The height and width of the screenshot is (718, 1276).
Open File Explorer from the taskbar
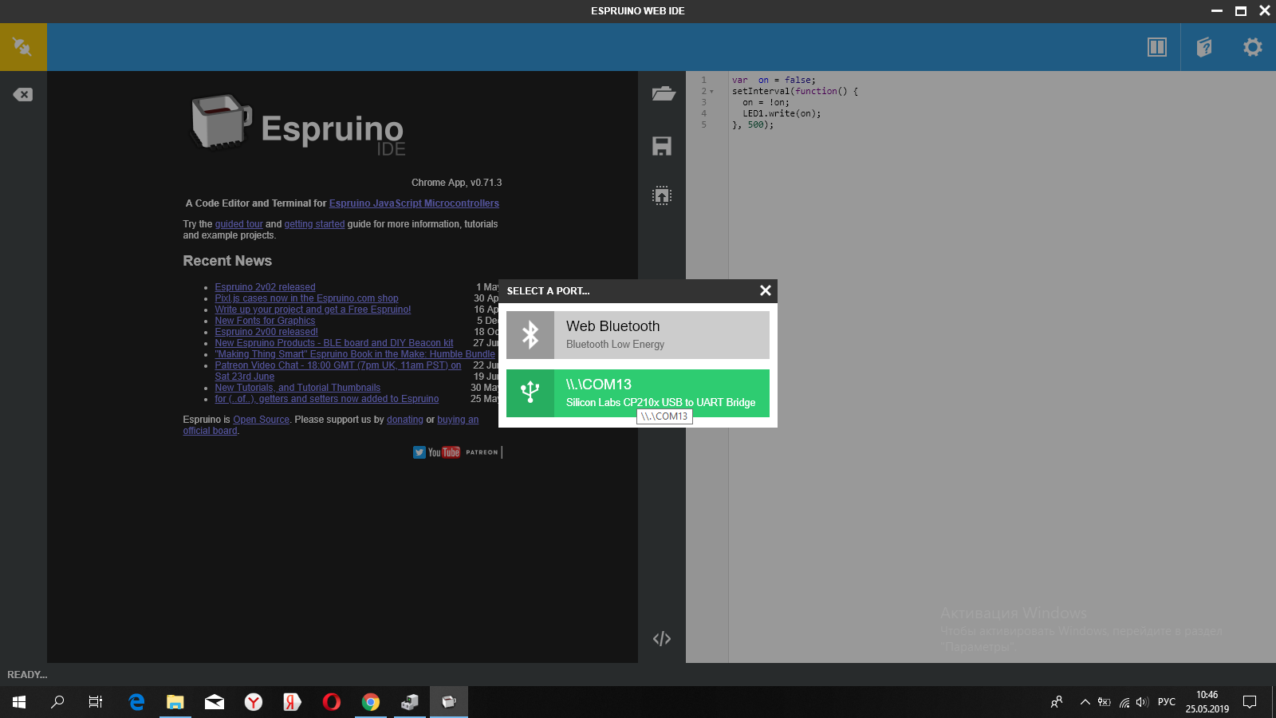[175, 702]
